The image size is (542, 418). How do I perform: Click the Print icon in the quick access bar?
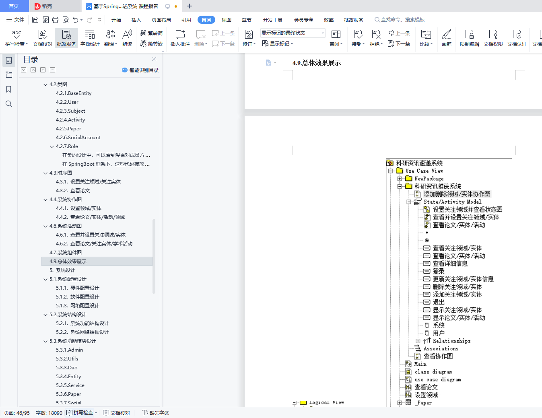(x=56, y=20)
